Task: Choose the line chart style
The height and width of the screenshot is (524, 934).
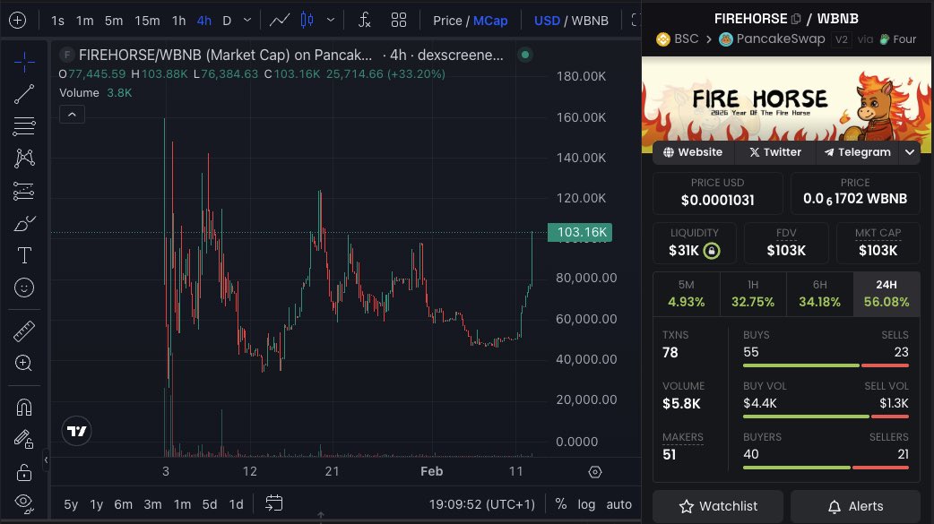Action: point(280,21)
